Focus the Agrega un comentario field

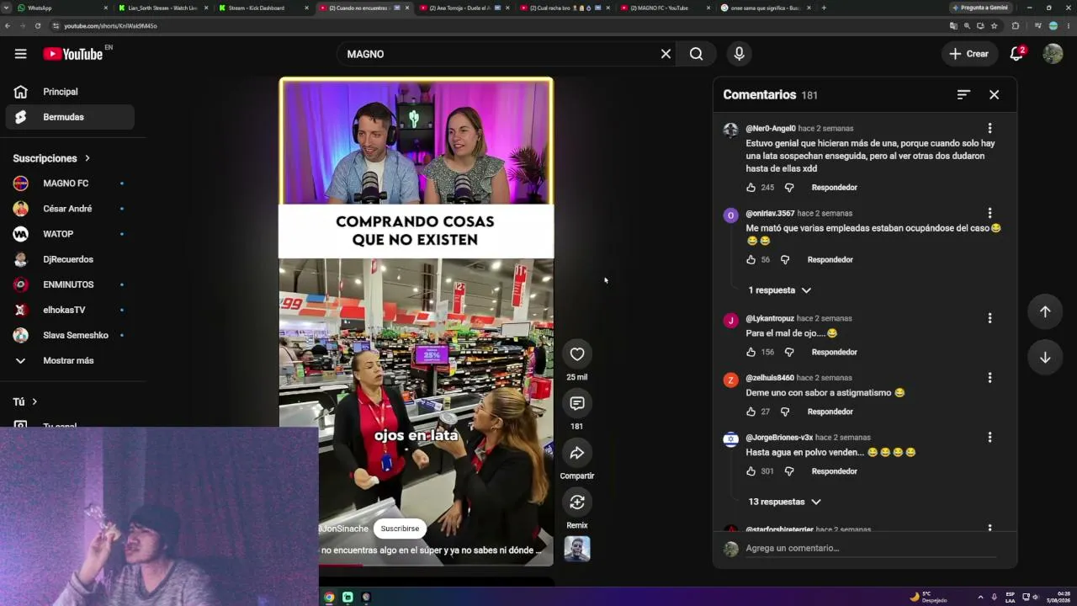(x=870, y=549)
